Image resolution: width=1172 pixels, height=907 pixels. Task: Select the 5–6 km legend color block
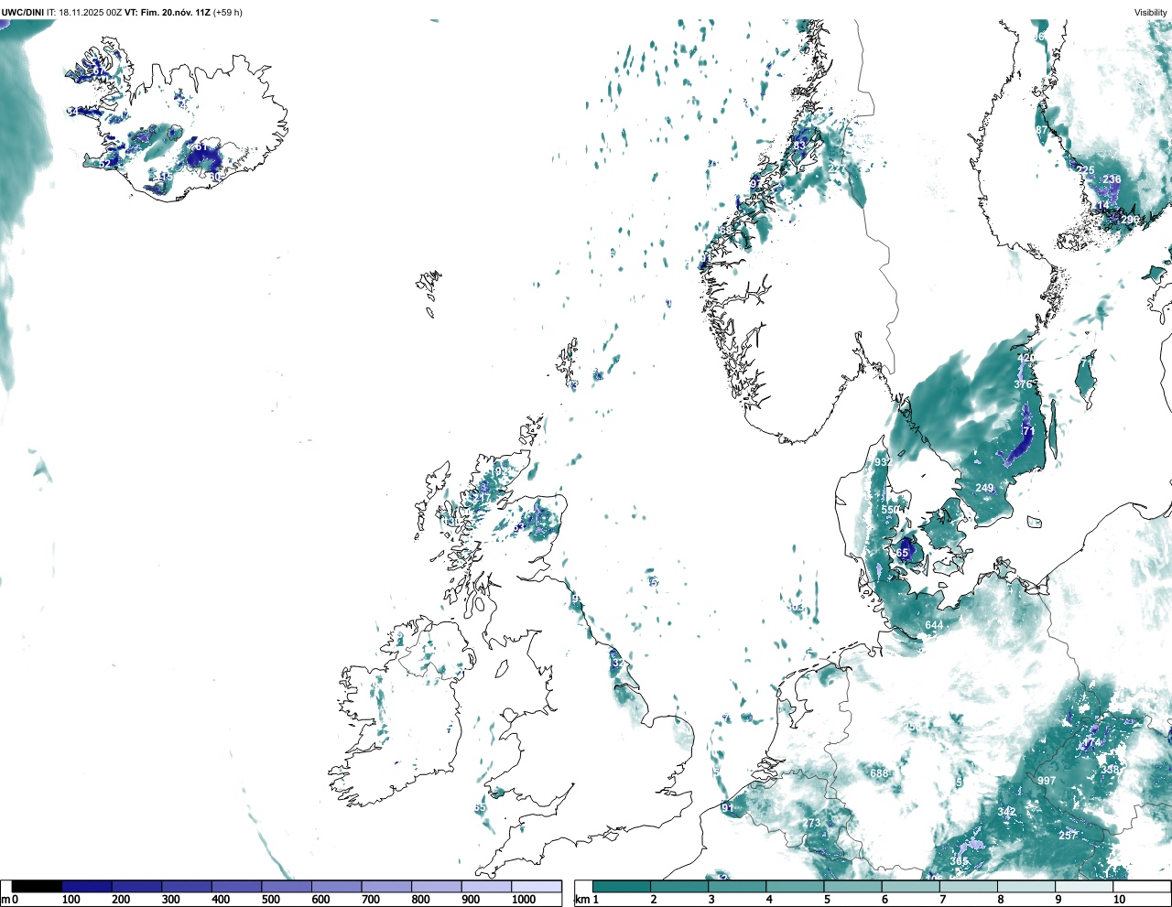pyautogui.click(x=853, y=886)
